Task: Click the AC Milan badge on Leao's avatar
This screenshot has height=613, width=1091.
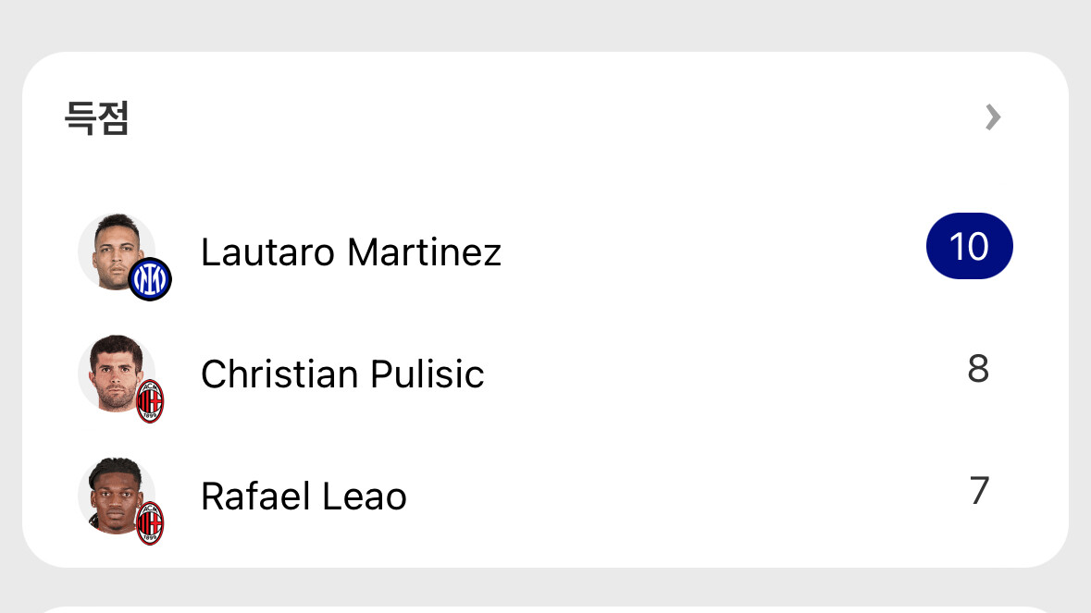Action: pos(150,523)
